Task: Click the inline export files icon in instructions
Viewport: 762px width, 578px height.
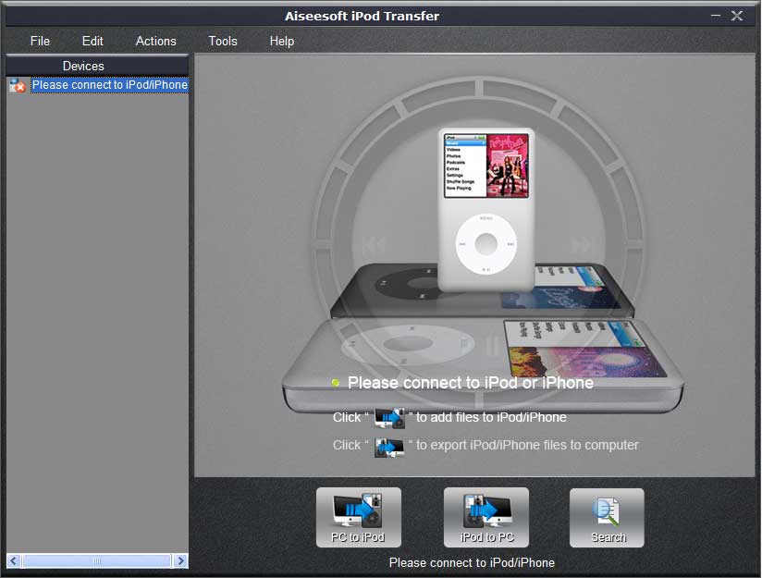Action: (x=389, y=446)
